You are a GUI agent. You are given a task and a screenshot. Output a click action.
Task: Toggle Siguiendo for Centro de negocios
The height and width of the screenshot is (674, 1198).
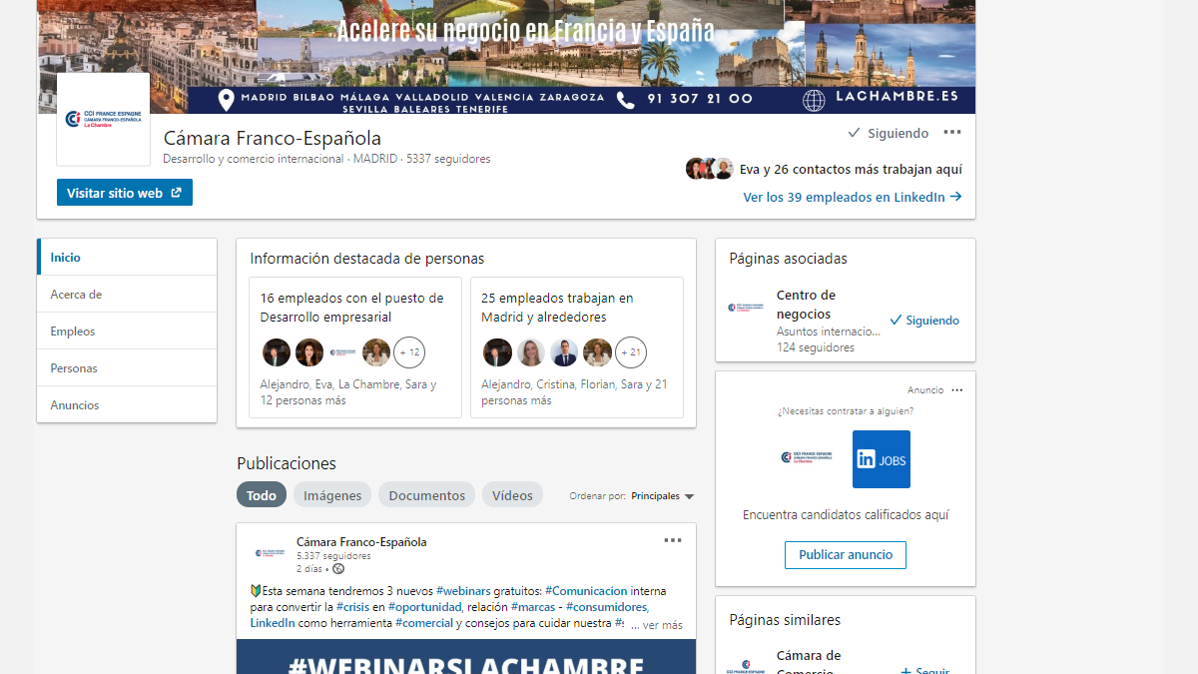[x=924, y=321]
